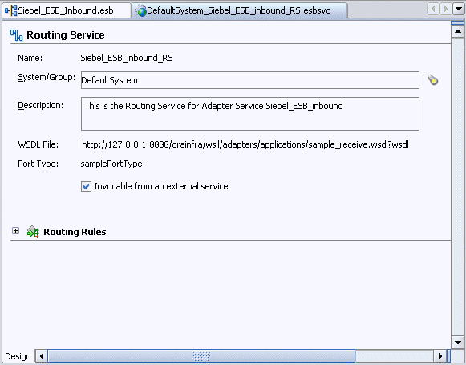Click into the System/Group input field

pos(250,80)
